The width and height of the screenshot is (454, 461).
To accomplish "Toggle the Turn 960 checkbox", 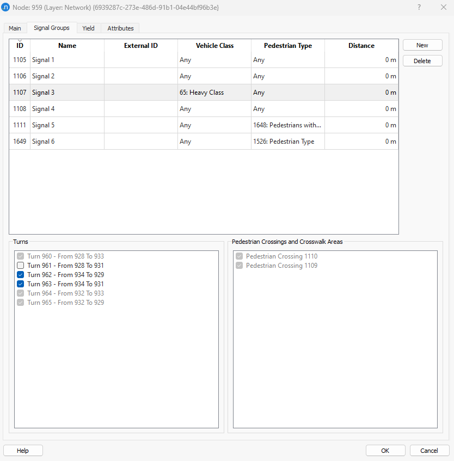I will (20, 256).
